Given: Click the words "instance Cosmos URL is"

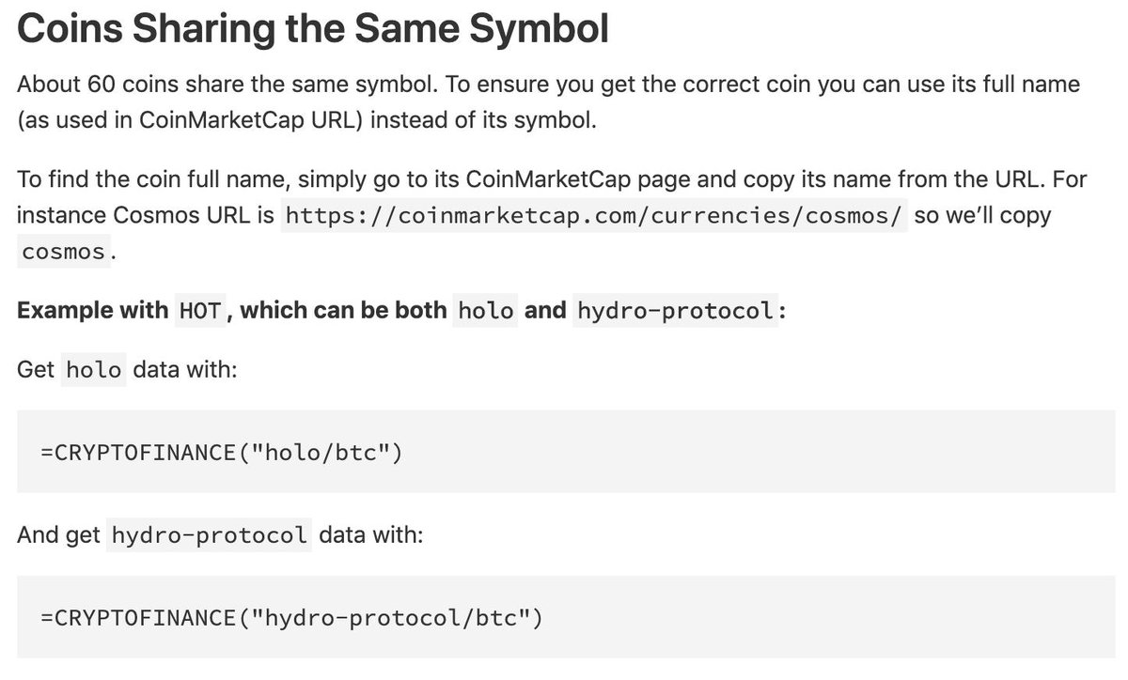Looking at the screenshot, I should click(146, 215).
